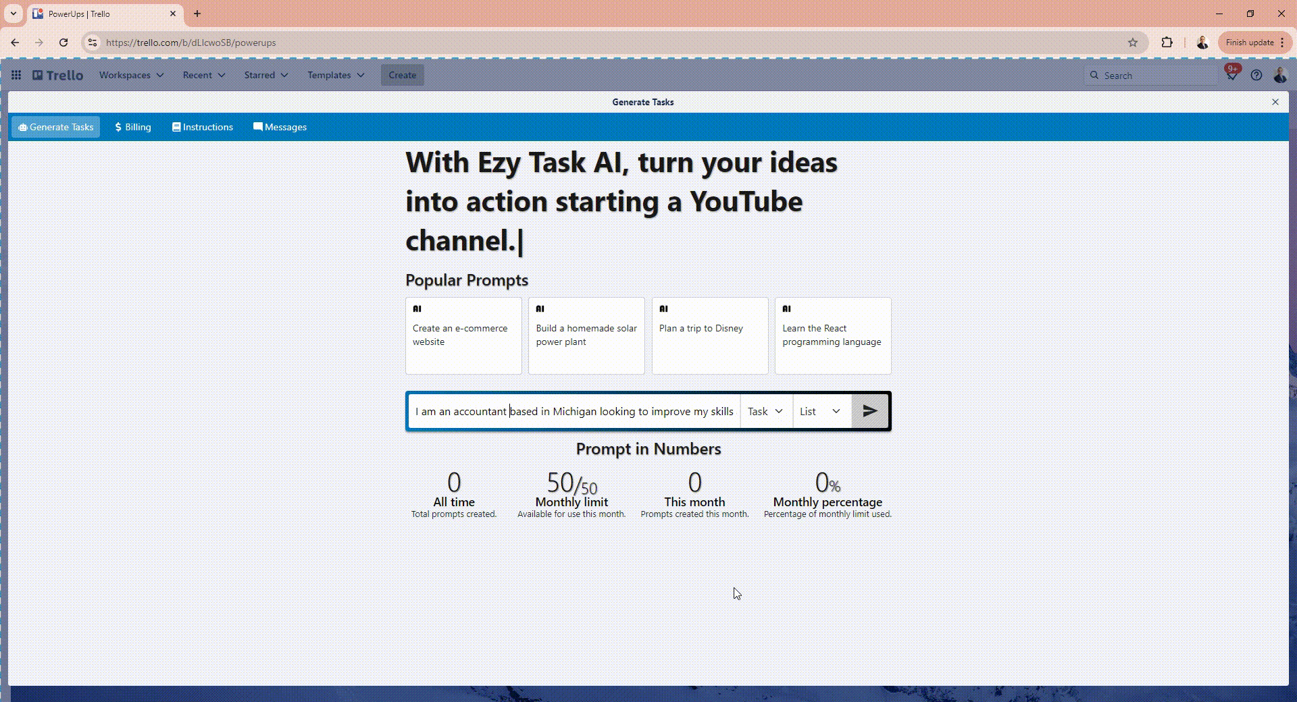This screenshot has width=1297, height=702.
Task: Open the Instructions tab
Action: click(203, 127)
